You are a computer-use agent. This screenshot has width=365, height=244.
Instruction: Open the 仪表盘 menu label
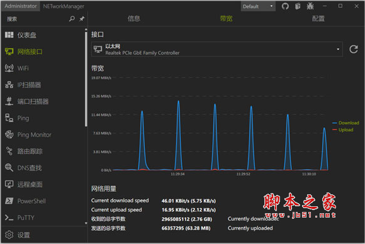point(27,35)
